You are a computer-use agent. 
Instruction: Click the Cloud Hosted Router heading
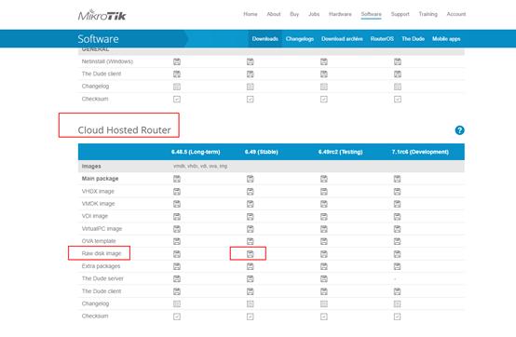[x=124, y=130]
